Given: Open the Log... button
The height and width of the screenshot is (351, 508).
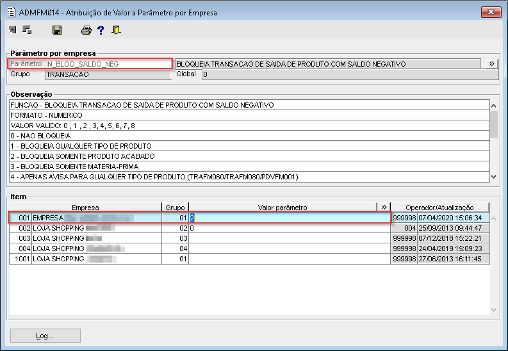Looking at the screenshot, I should point(45,336).
